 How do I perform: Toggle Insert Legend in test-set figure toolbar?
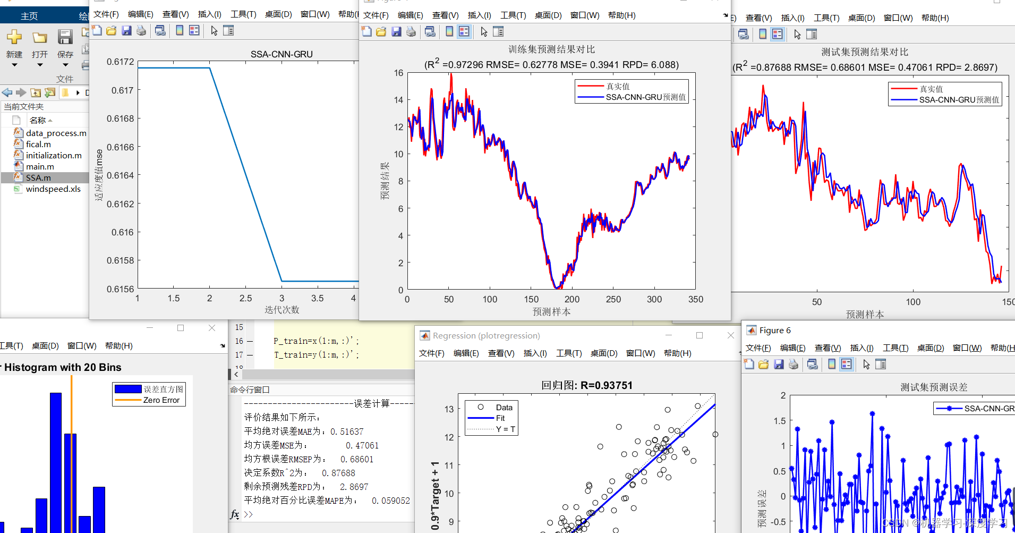point(778,35)
